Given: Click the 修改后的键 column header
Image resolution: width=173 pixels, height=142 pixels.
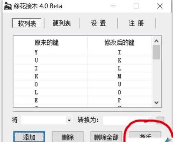Looking at the screenshot, I should (x=119, y=43).
